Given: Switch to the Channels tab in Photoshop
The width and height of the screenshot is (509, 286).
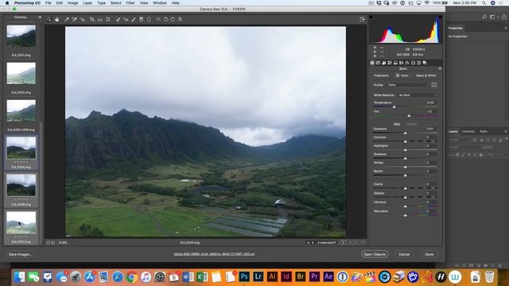Looking at the screenshot, I should tap(468, 131).
